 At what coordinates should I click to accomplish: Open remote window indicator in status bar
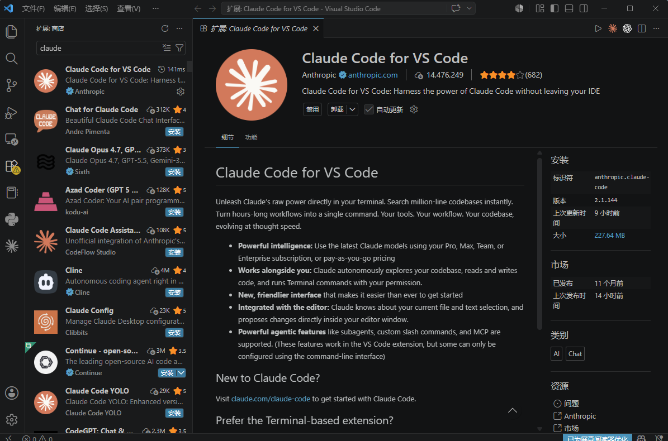[8, 438]
